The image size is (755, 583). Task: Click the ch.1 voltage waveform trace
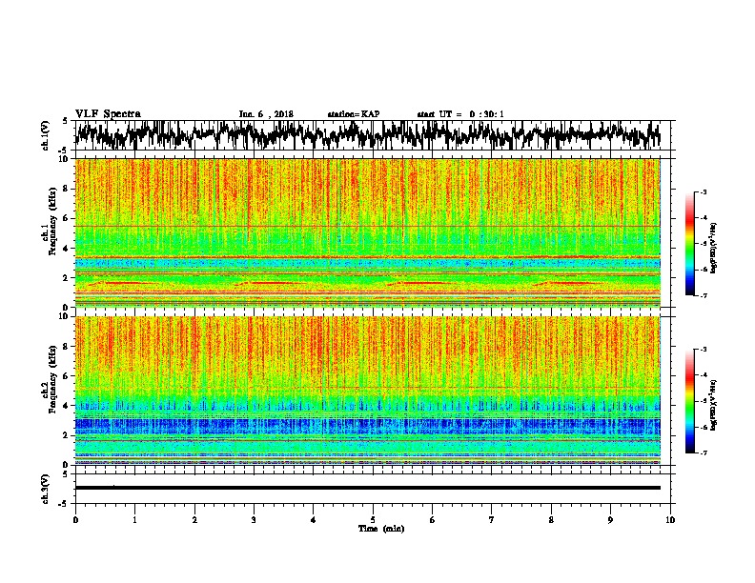pyautogui.click(x=367, y=135)
